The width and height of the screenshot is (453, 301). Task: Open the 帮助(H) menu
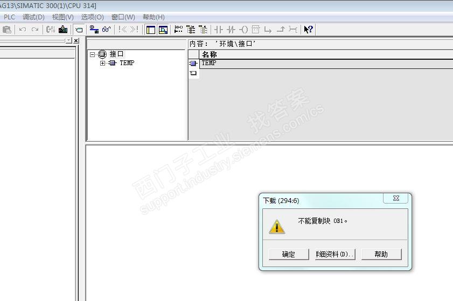tap(154, 17)
